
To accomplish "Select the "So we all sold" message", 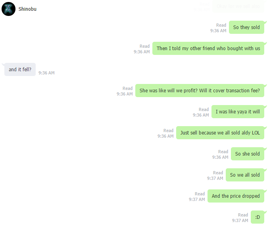I will click(x=245, y=175).
